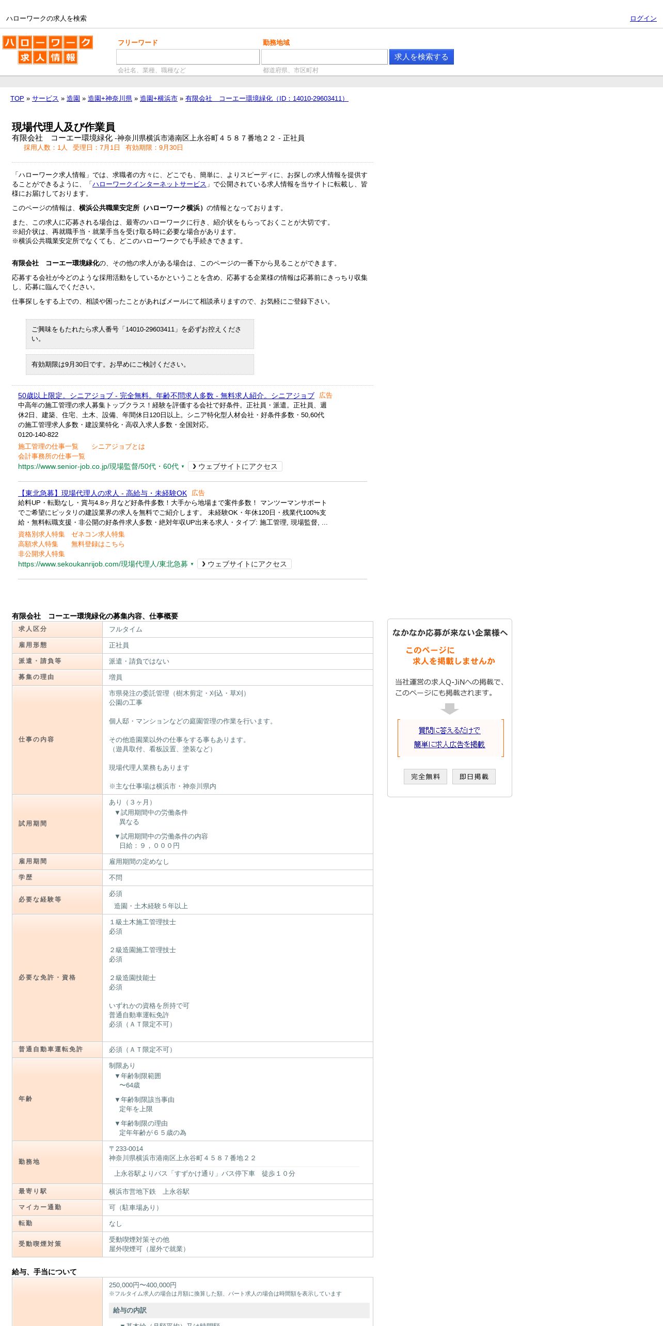Viewport: 663px width, 1326px height.
Task: Open 造園+神奈川県 breadcrumb link
Action: pos(110,99)
